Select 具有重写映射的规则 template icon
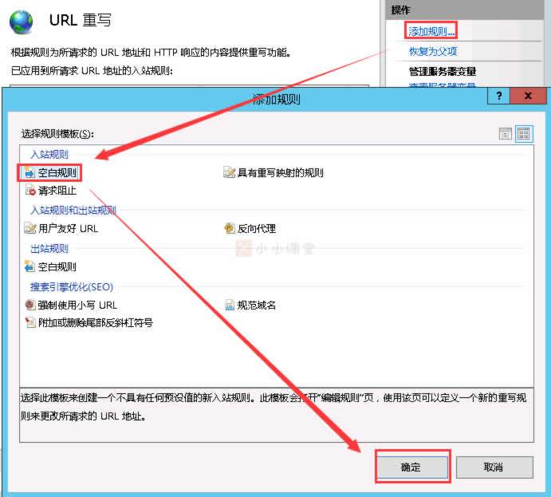 (x=230, y=172)
